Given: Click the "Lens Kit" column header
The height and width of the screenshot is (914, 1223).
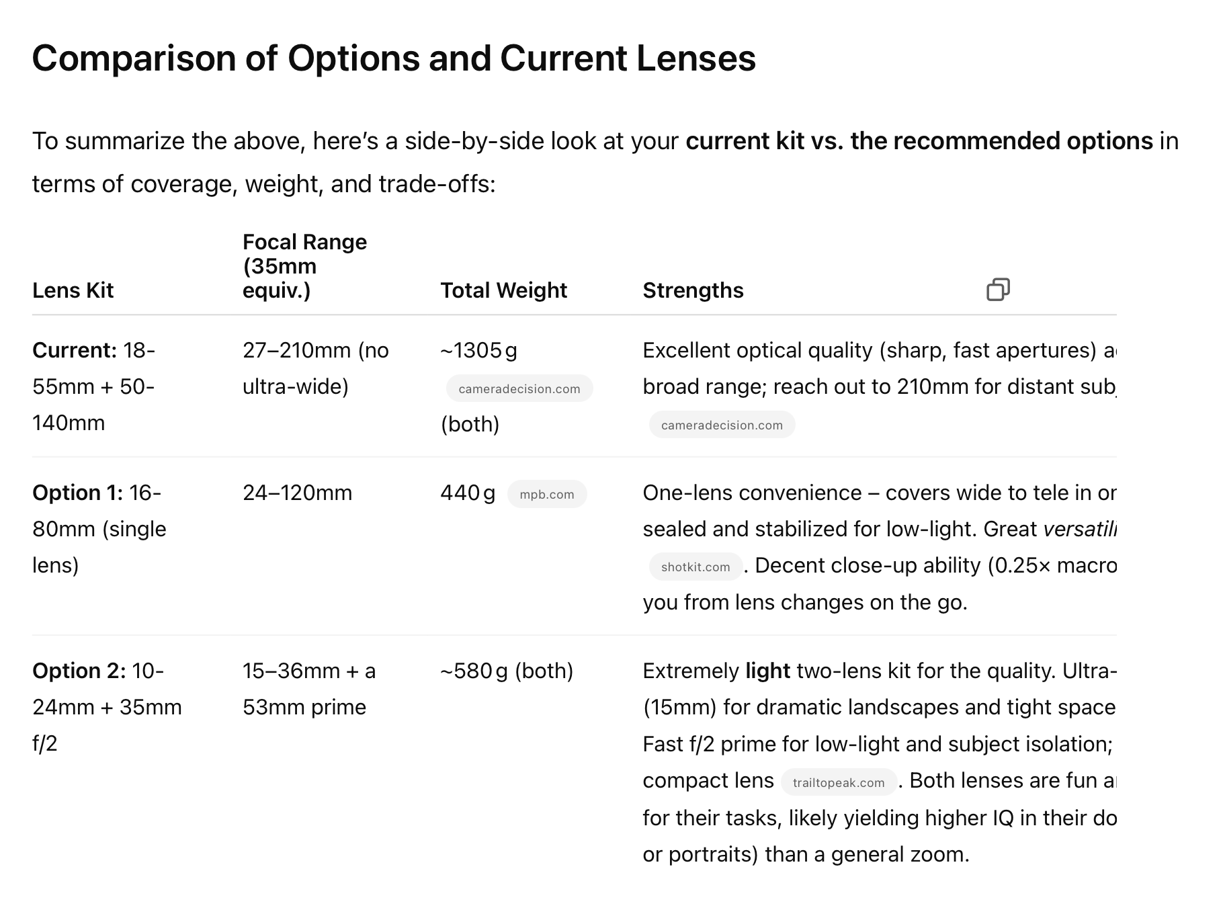Looking at the screenshot, I should tap(73, 290).
